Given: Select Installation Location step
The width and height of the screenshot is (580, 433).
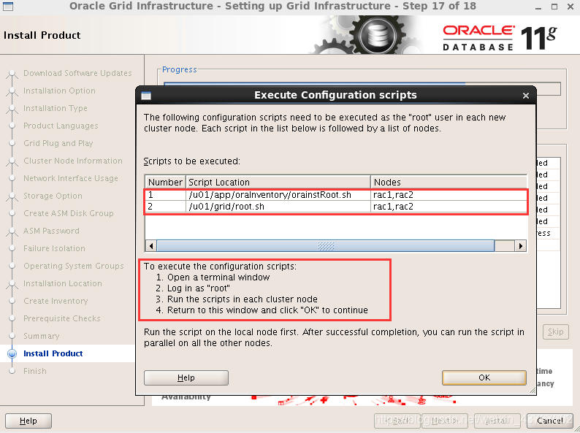Looking at the screenshot, I should coord(63,283).
